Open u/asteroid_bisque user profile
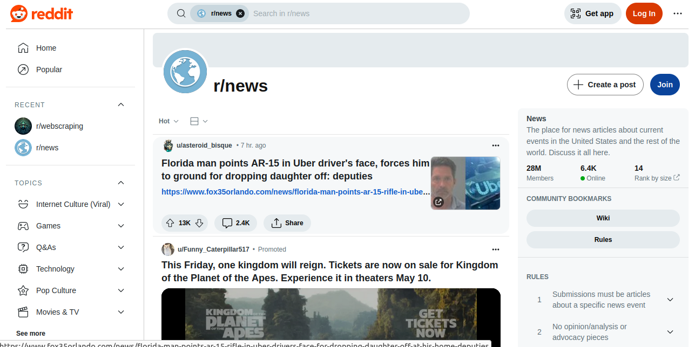 204,145
